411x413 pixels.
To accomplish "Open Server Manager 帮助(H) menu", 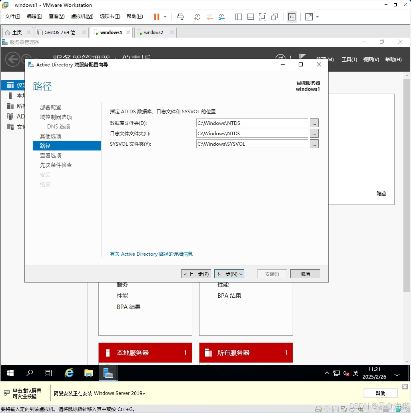I will (x=393, y=60).
